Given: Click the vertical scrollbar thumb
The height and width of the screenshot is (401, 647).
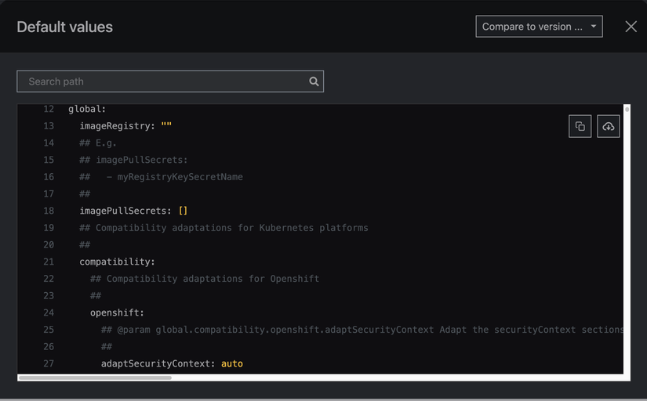Looking at the screenshot, I should 627,109.
